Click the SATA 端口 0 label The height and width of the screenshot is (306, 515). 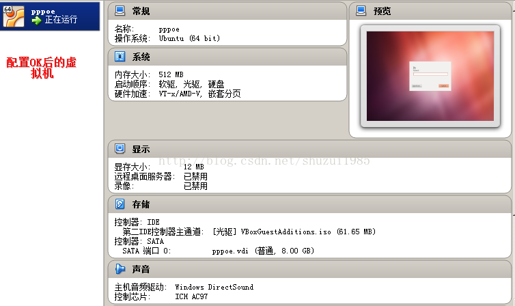coord(146,251)
